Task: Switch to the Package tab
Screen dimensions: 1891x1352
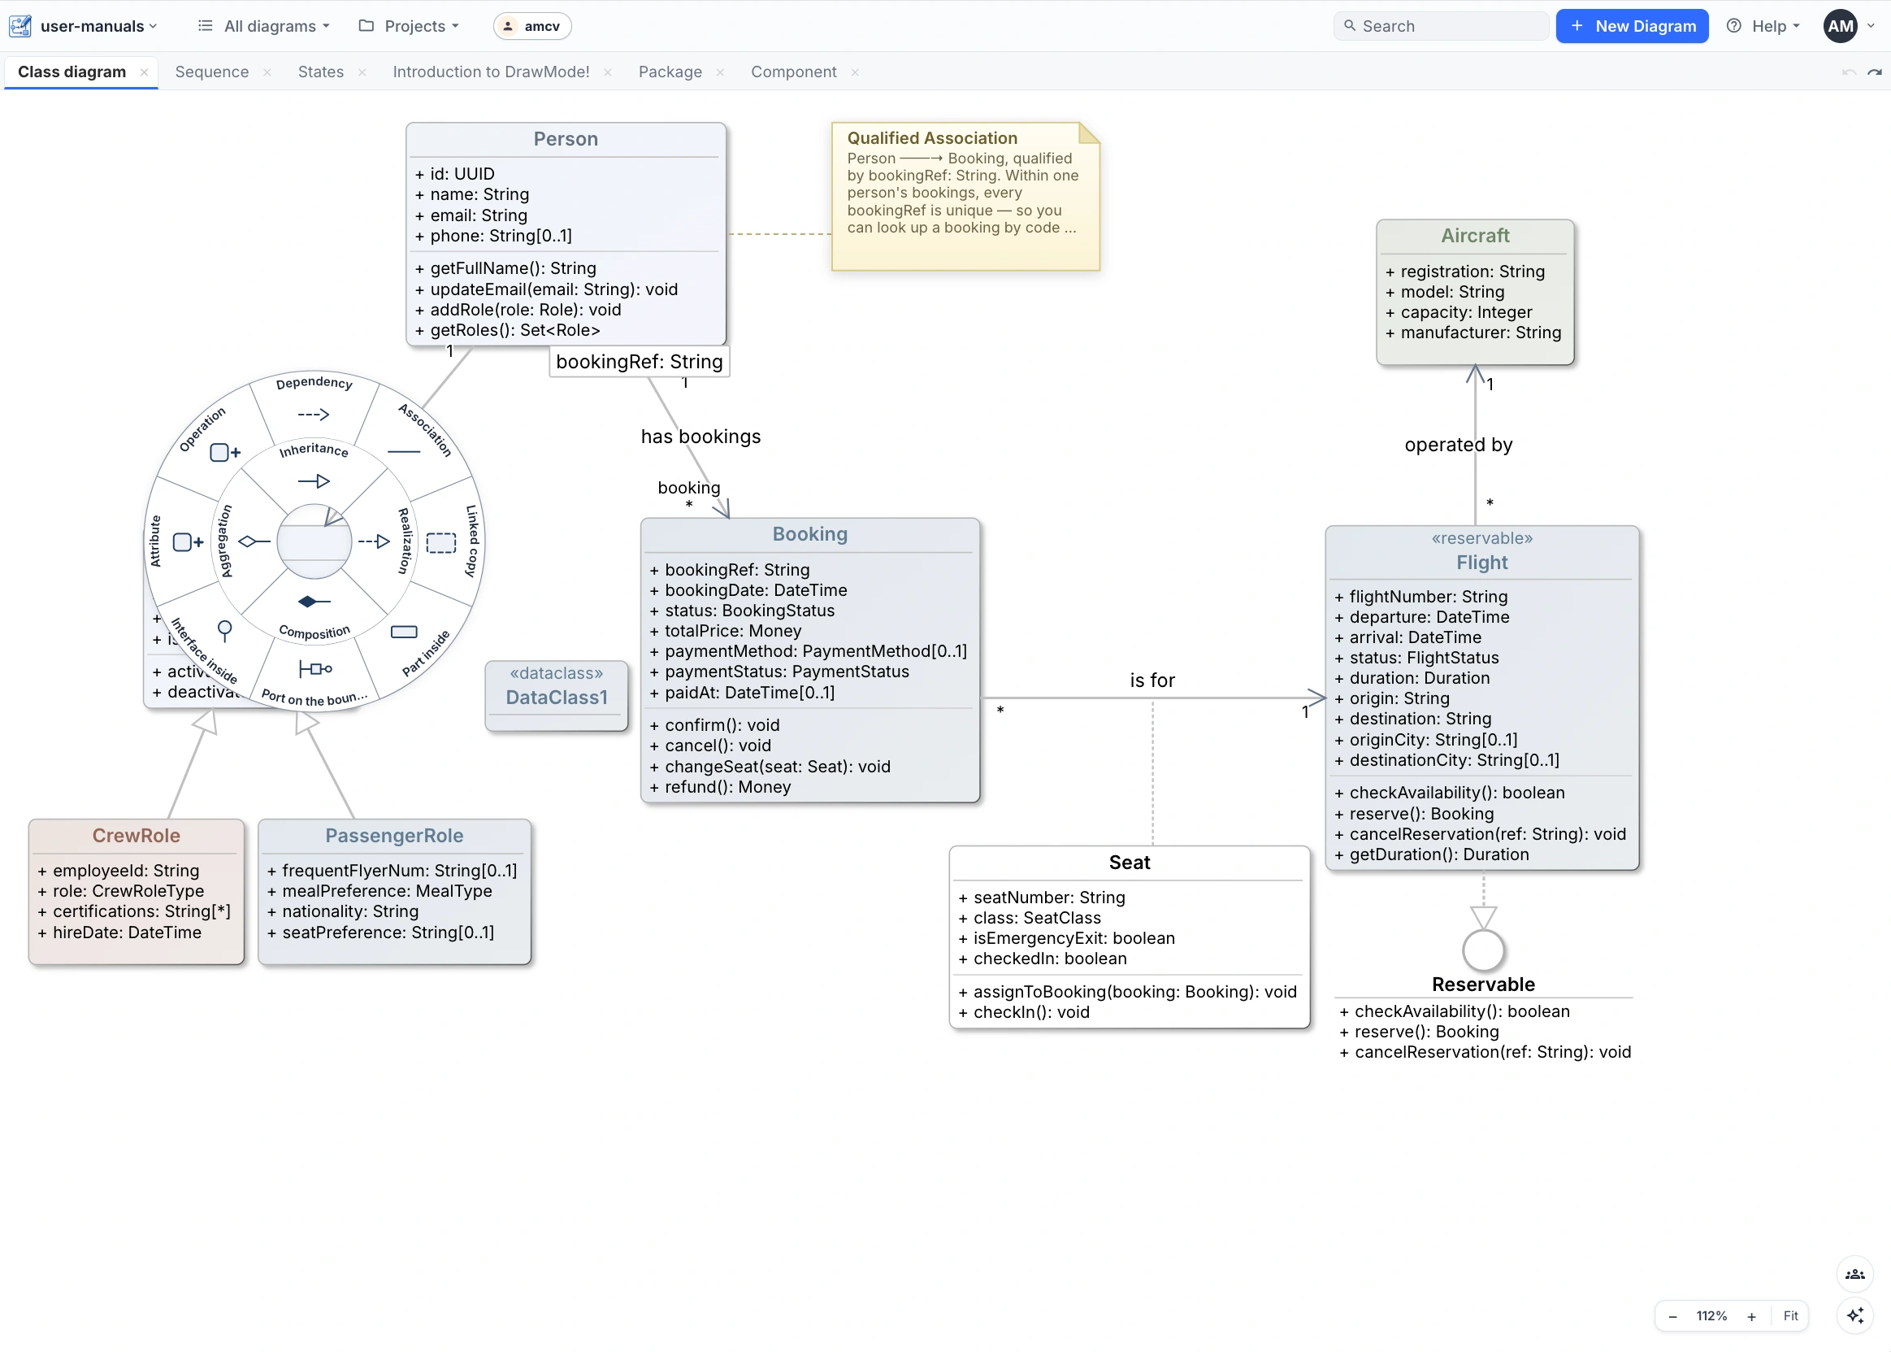Action: click(x=670, y=72)
